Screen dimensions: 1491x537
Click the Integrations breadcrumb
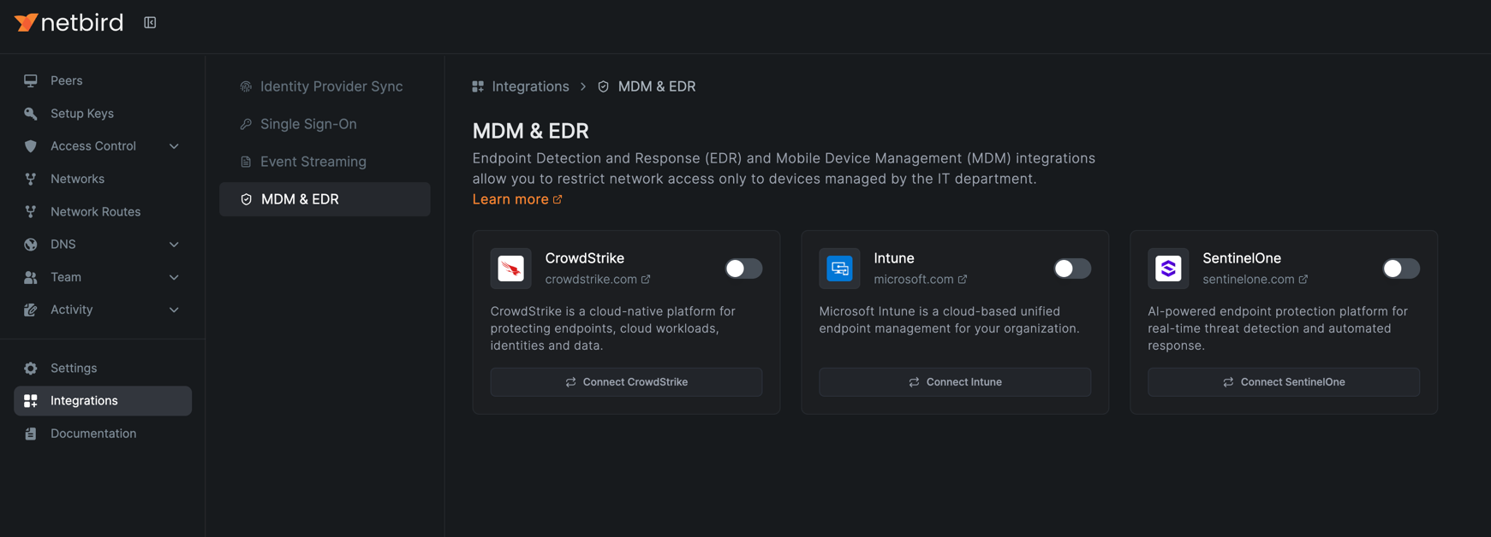(x=530, y=86)
